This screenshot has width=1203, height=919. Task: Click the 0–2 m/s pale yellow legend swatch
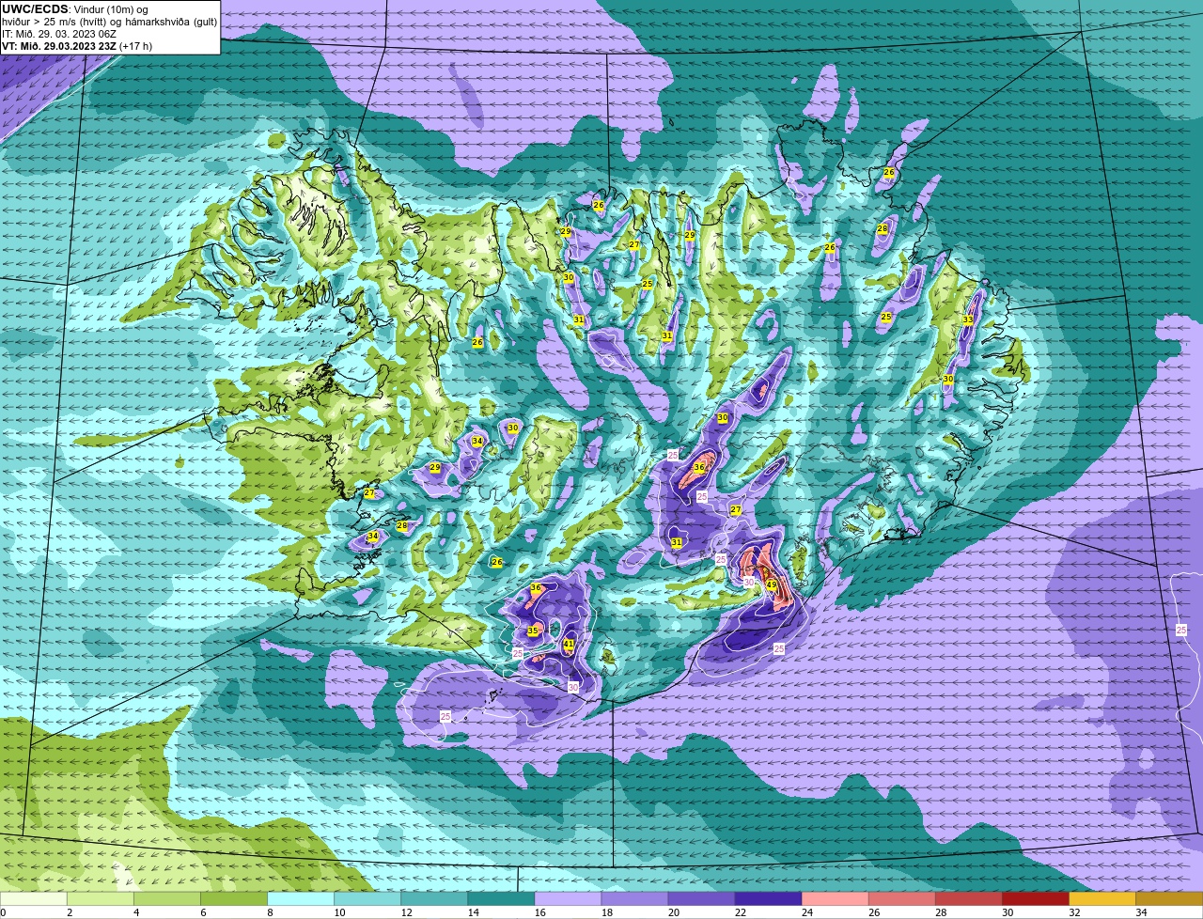(x=34, y=899)
